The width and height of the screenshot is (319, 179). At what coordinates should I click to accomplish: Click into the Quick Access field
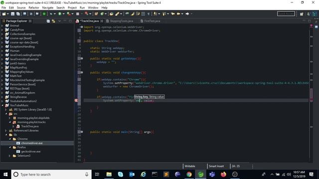pyautogui.click(x=286, y=13)
